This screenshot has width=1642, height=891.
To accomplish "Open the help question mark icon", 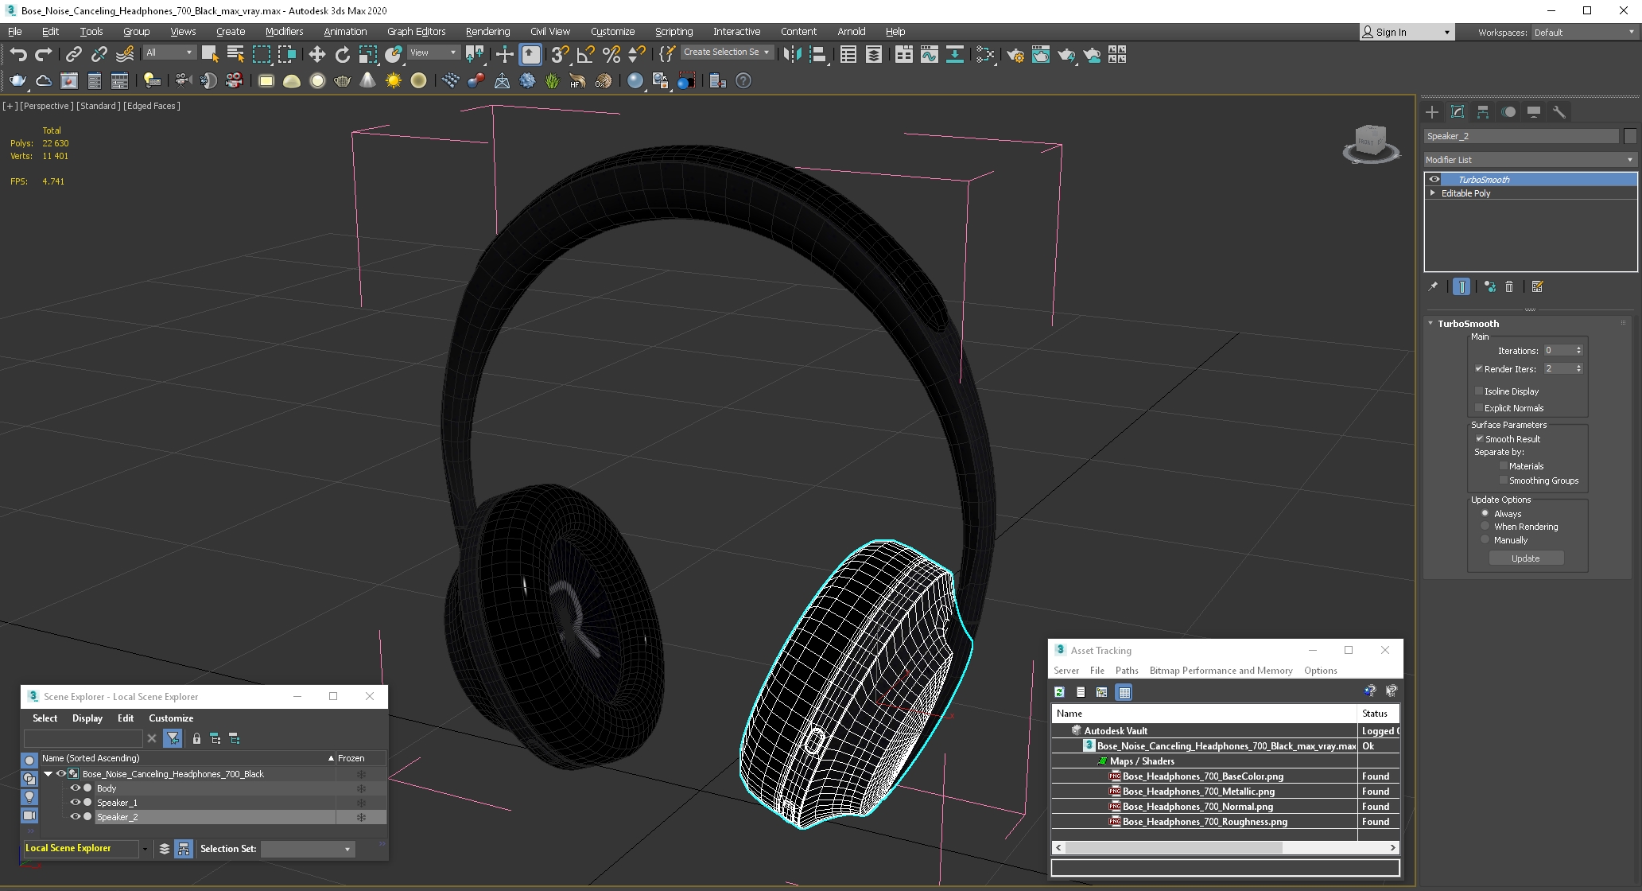I will point(743,80).
